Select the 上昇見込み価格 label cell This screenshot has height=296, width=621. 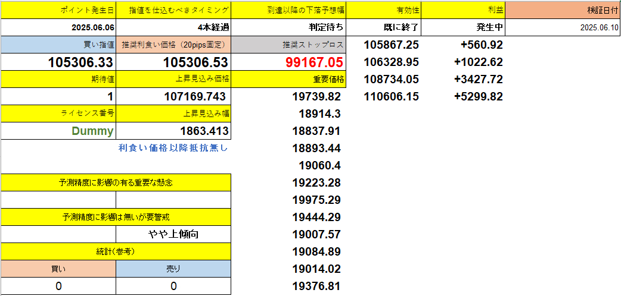click(173, 79)
